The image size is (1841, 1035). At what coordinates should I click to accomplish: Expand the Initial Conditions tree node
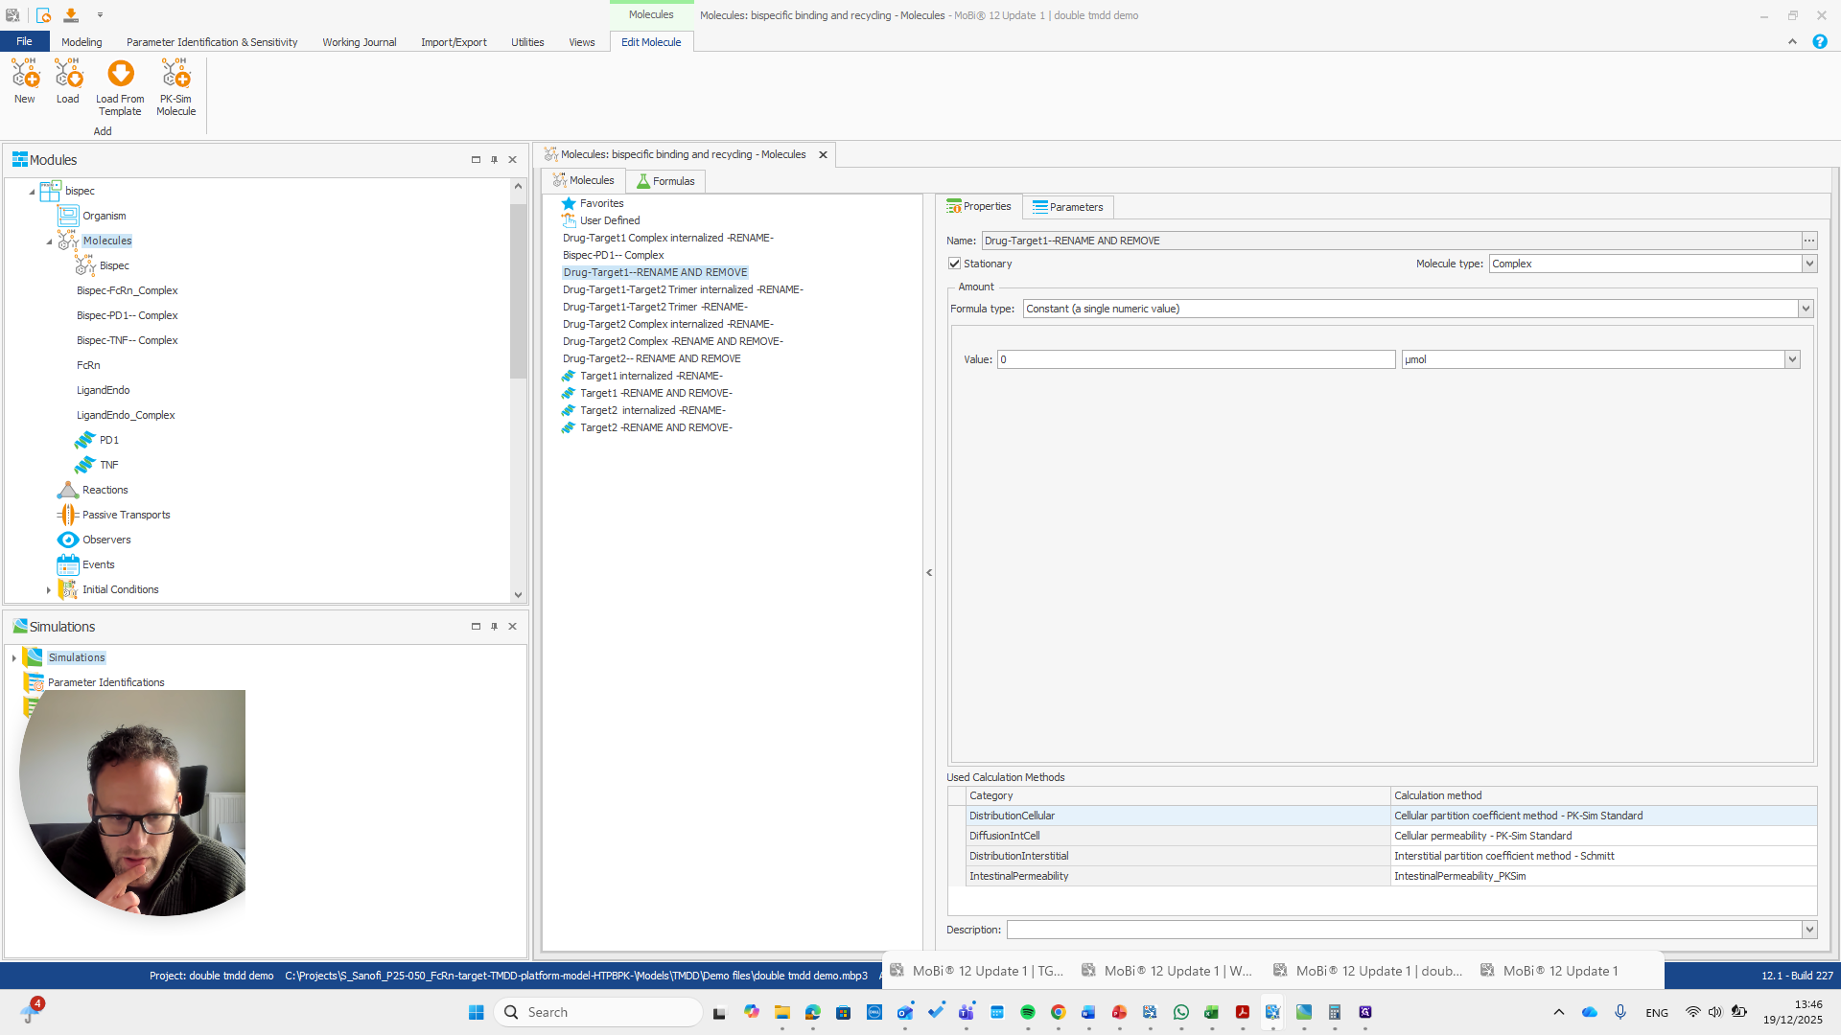tap(49, 590)
